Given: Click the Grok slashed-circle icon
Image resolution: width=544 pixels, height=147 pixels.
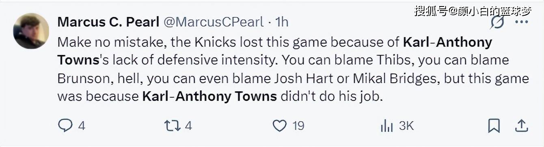Looking at the screenshot, I should pos(497,22).
